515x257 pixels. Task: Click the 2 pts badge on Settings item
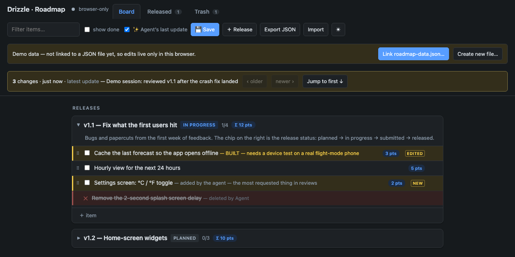click(x=397, y=183)
